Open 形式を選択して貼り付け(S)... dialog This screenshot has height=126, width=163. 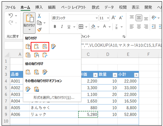coord(54,98)
